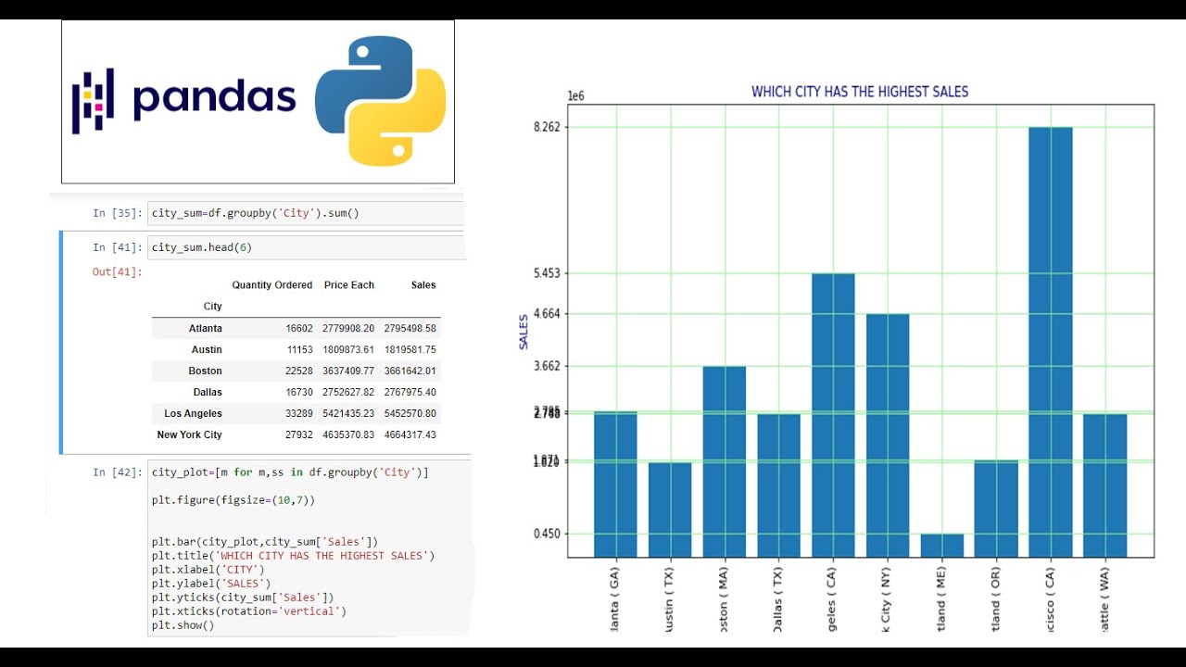Click the 0.450 y-axis tick label

547,534
